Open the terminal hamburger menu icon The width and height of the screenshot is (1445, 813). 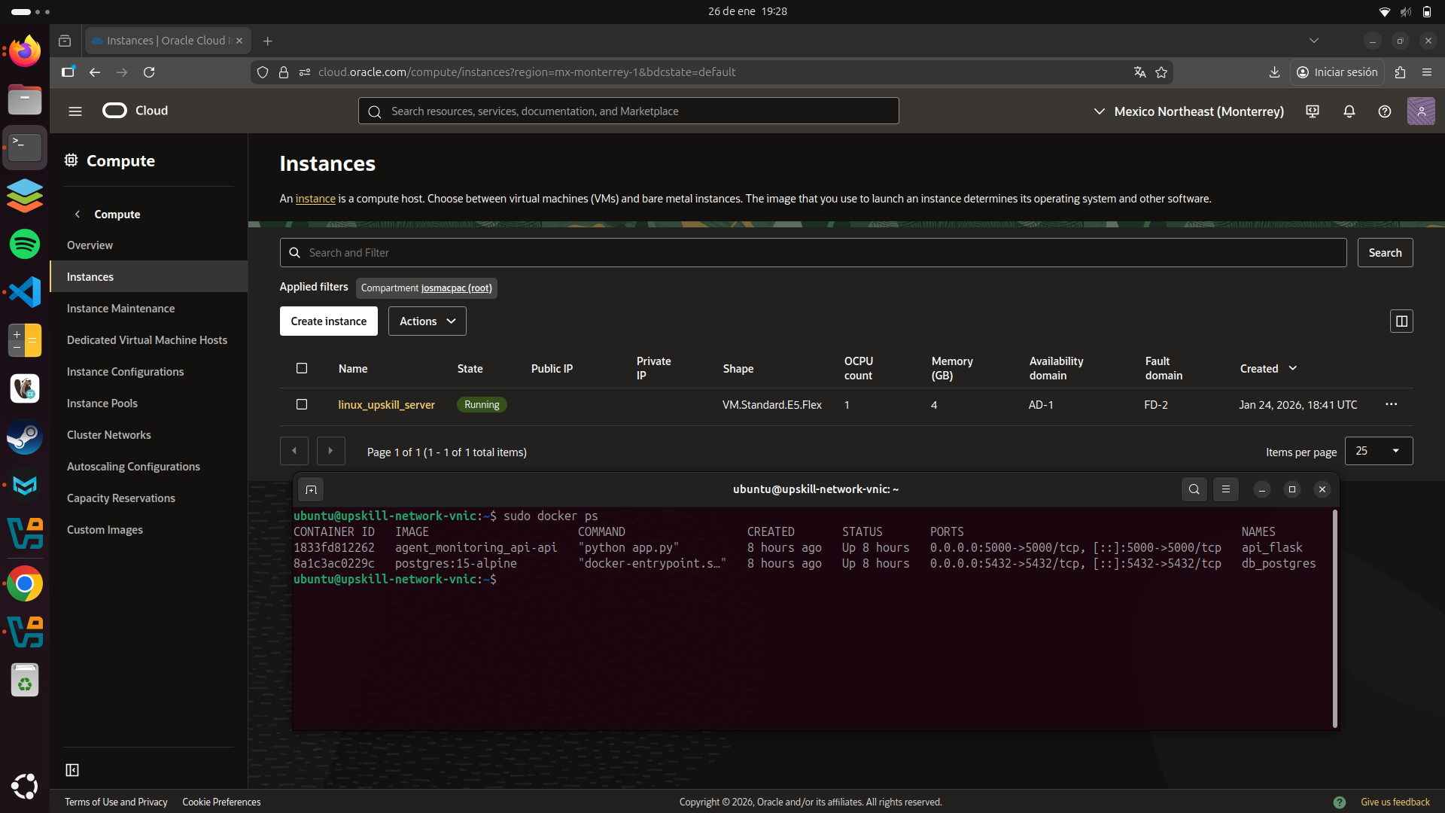pyautogui.click(x=1225, y=489)
